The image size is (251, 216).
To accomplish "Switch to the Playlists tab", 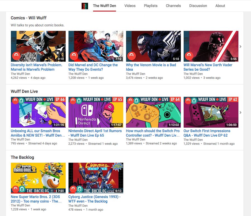I will [x=150, y=6].
